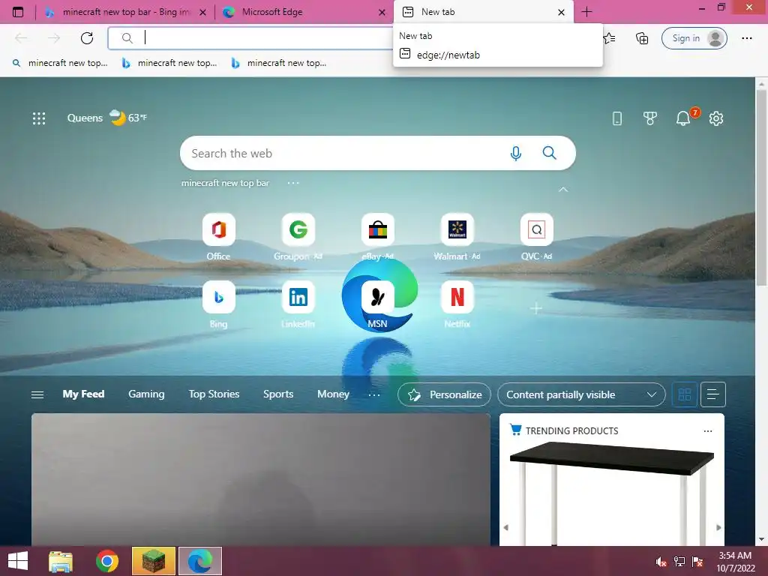Switch feed to grid layout view
The width and height of the screenshot is (768, 576).
coord(684,394)
